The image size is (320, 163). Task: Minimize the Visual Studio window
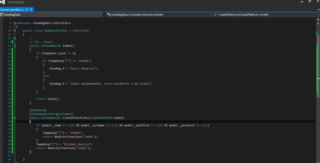(302, 2)
